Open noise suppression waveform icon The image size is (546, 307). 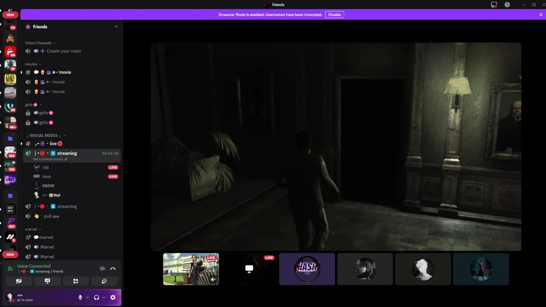pos(102,269)
